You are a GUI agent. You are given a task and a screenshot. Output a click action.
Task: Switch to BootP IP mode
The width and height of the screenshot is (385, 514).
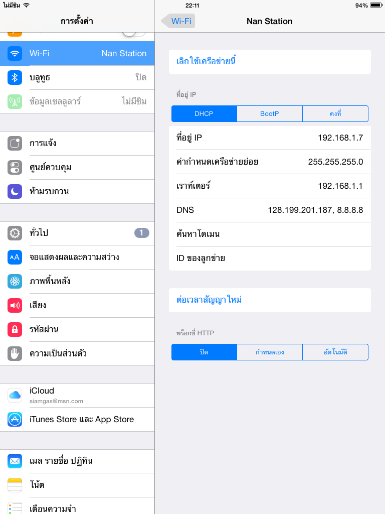(x=269, y=114)
